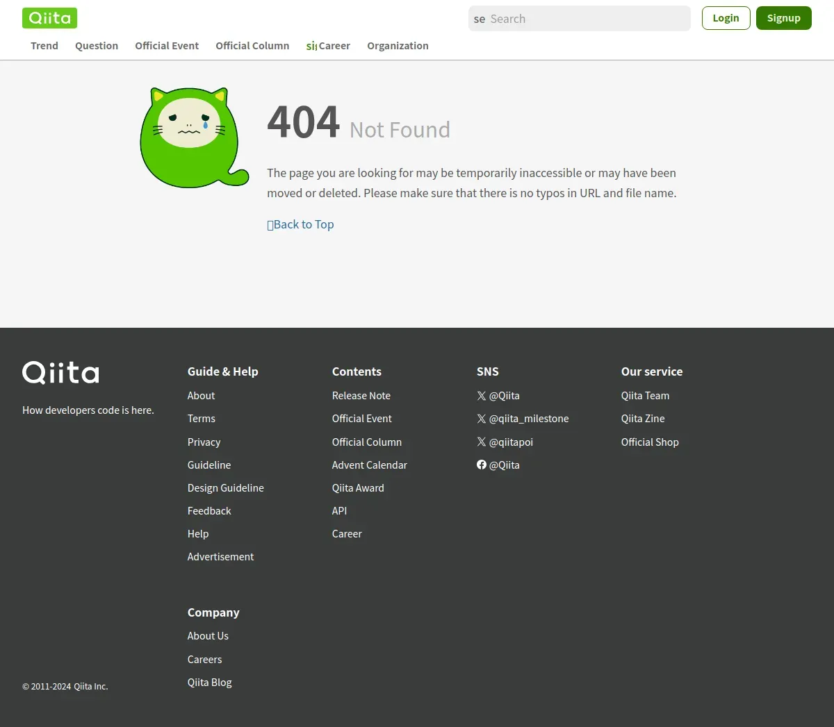The height and width of the screenshot is (727, 834).
Task: Open the Advent Calendar link
Action: click(370, 465)
